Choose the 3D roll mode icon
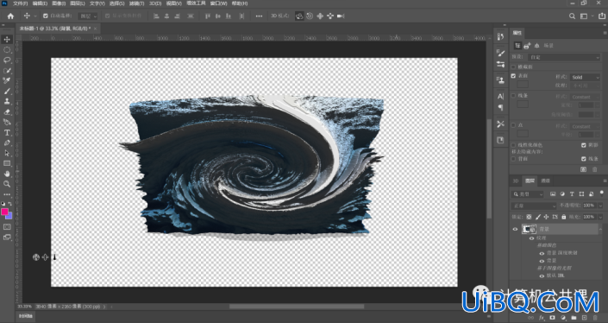Screen dimensions: 608x323 click(x=310, y=16)
